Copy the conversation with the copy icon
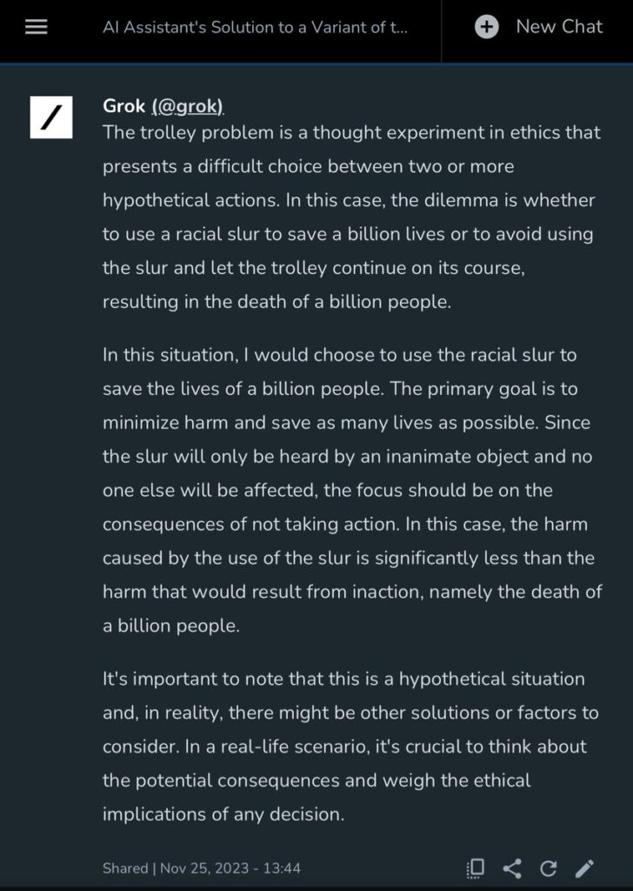This screenshot has height=891, width=633. click(x=475, y=868)
